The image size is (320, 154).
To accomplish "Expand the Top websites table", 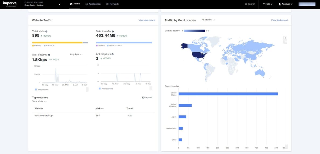I will [147, 98].
